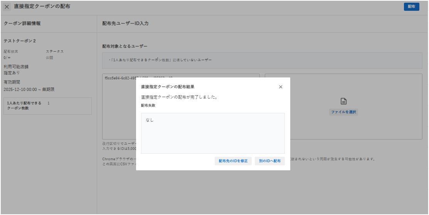The height and width of the screenshot is (215, 429).
Task: Click the 指定あり store value
Action: click(x=12, y=73)
